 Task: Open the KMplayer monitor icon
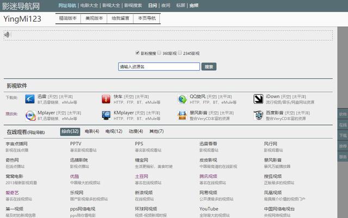[106, 115]
